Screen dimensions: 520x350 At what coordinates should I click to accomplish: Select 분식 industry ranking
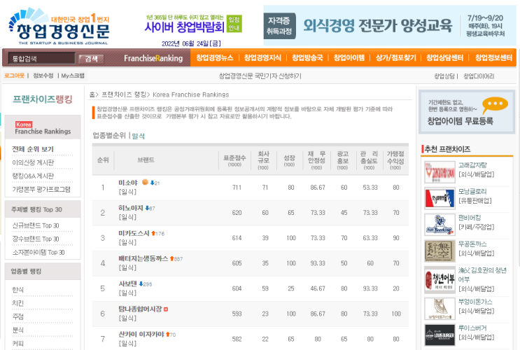click(x=18, y=330)
